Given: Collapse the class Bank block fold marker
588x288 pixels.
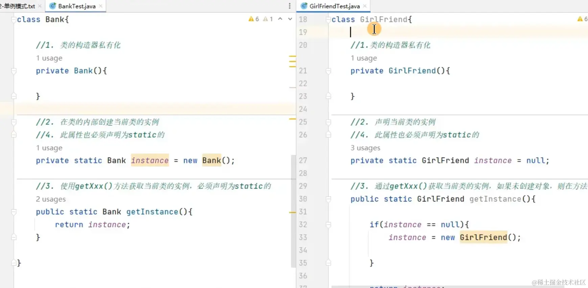Looking at the screenshot, I should 14,20.
